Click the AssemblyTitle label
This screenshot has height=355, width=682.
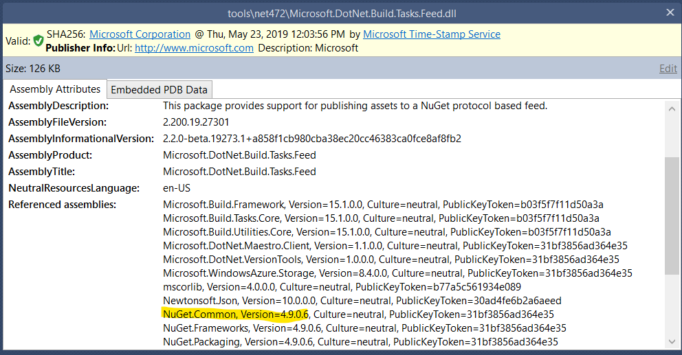click(42, 172)
